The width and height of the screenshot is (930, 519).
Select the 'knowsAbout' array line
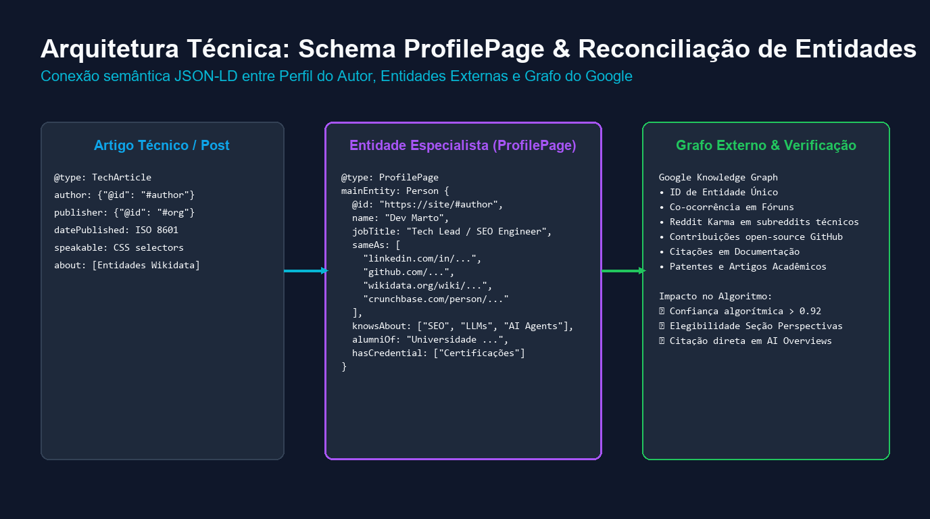(x=463, y=326)
